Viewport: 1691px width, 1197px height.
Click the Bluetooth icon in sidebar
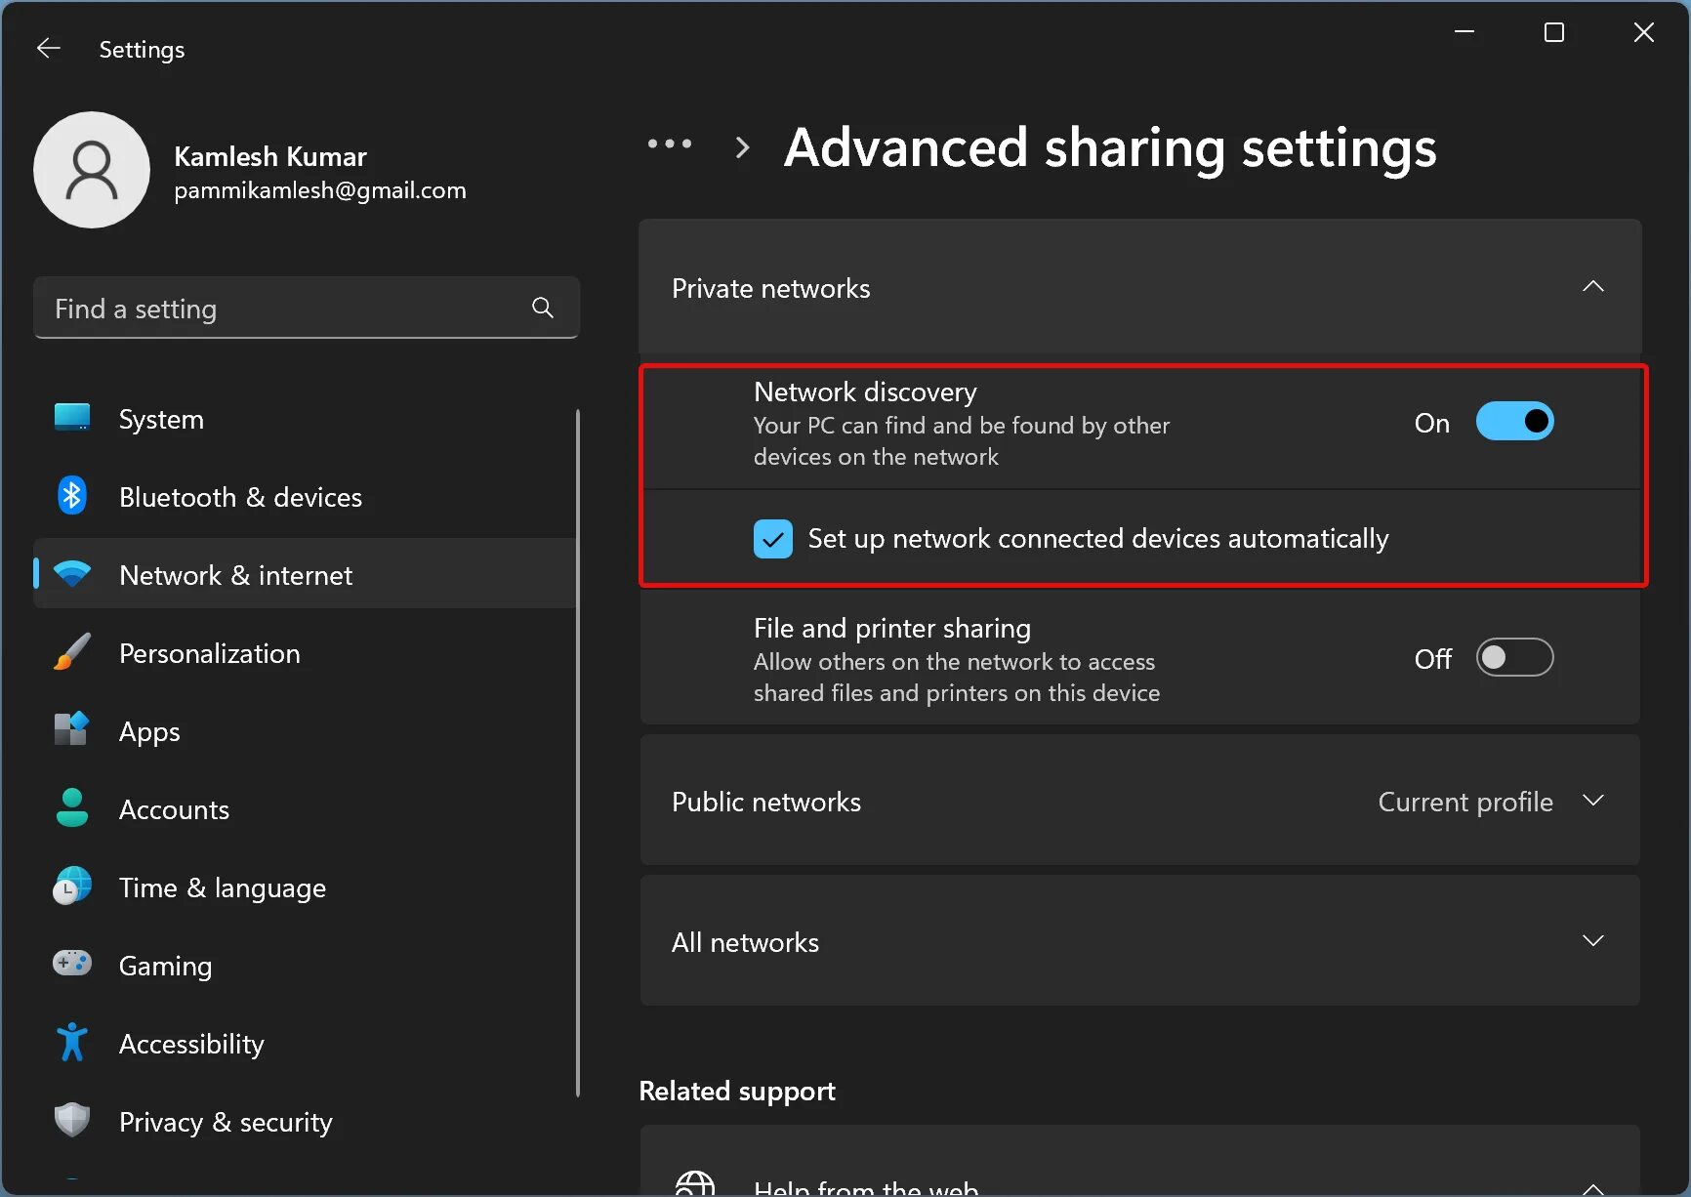coord(72,496)
